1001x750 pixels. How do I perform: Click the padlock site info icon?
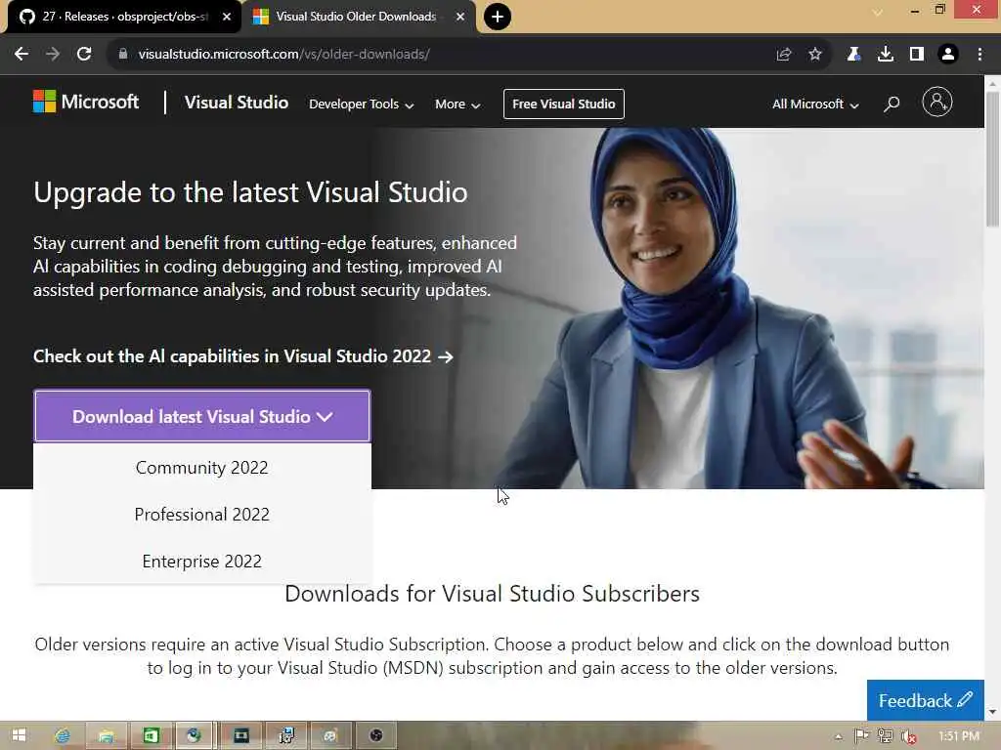pyautogui.click(x=123, y=55)
